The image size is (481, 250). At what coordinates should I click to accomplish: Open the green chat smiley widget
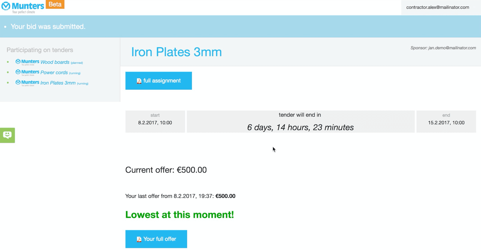coord(8,135)
